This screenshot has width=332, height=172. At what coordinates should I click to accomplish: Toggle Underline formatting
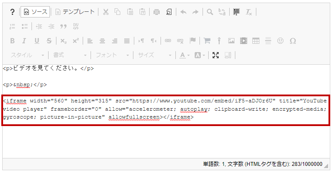(x=37, y=41)
